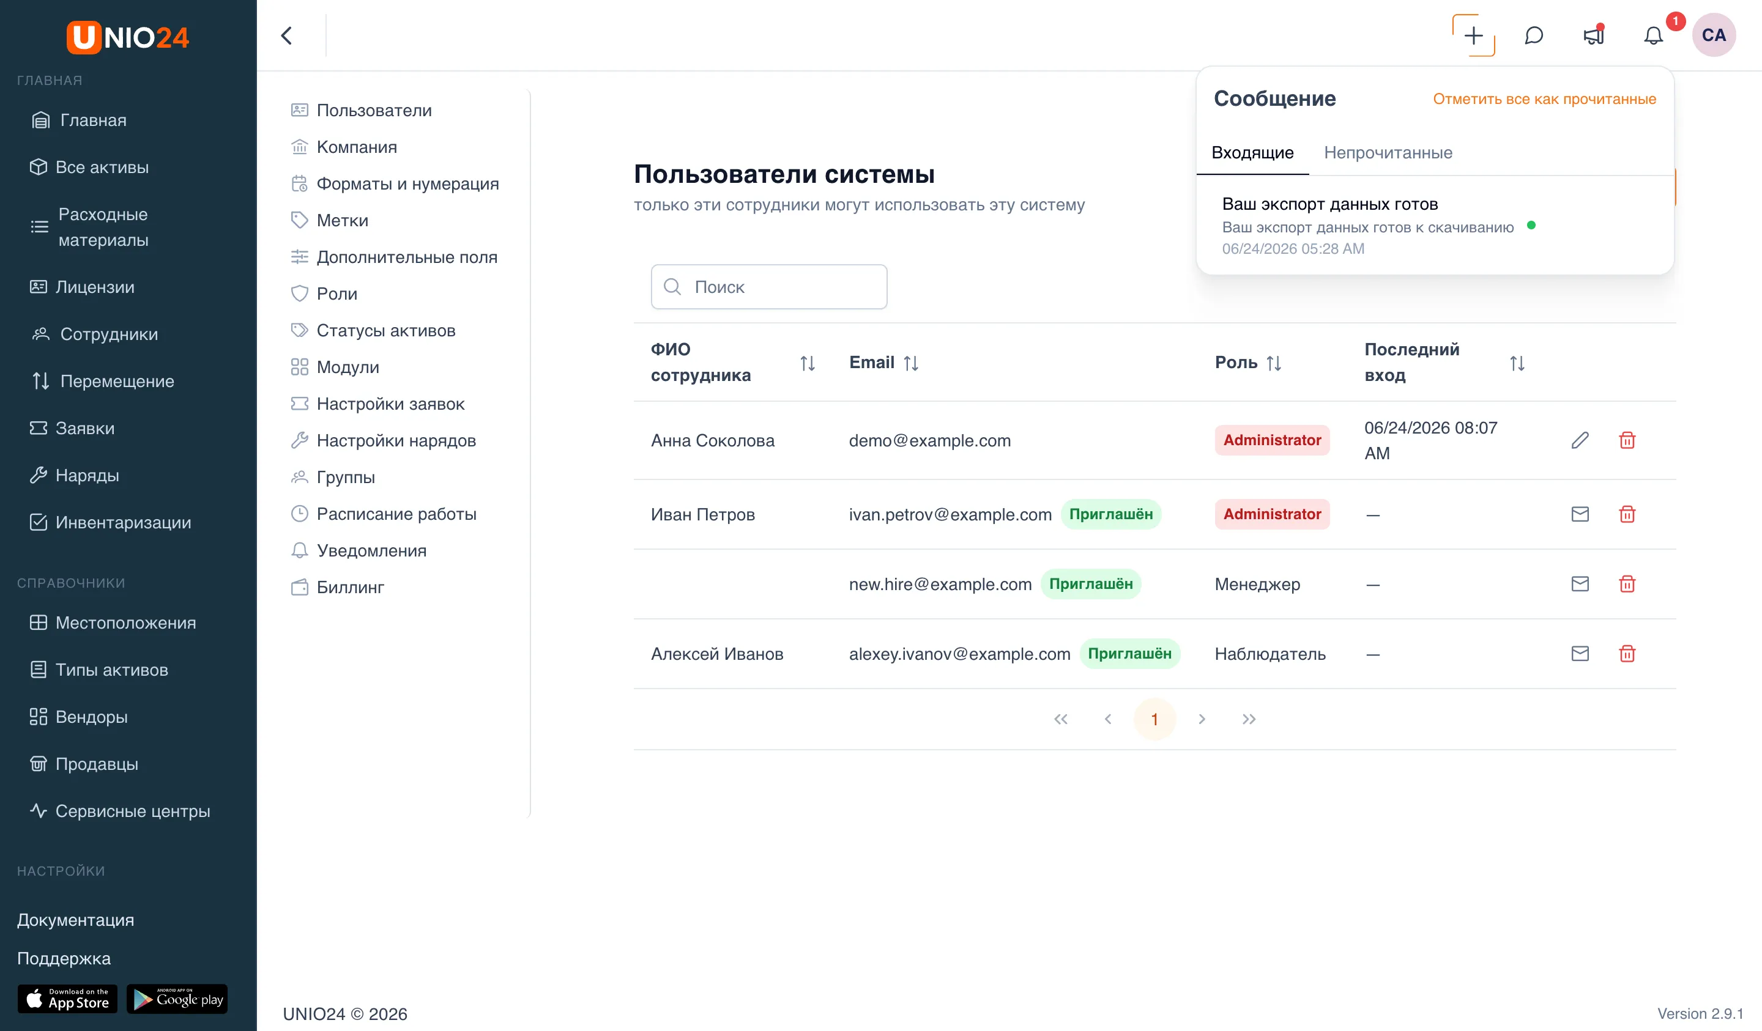Select Форматы и нумерация settings item
Image resolution: width=1762 pixels, height=1031 pixels.
click(x=395, y=184)
